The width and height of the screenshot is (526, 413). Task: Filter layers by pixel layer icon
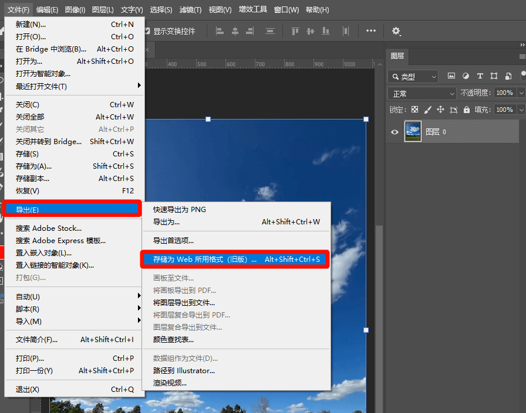[x=451, y=76]
